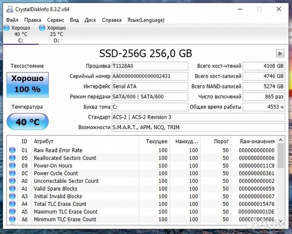Click the serial number field AA000000000000002431
The height and width of the screenshot is (234, 292).
click(150, 76)
